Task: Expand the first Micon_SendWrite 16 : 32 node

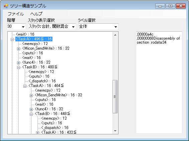Action: (18, 49)
